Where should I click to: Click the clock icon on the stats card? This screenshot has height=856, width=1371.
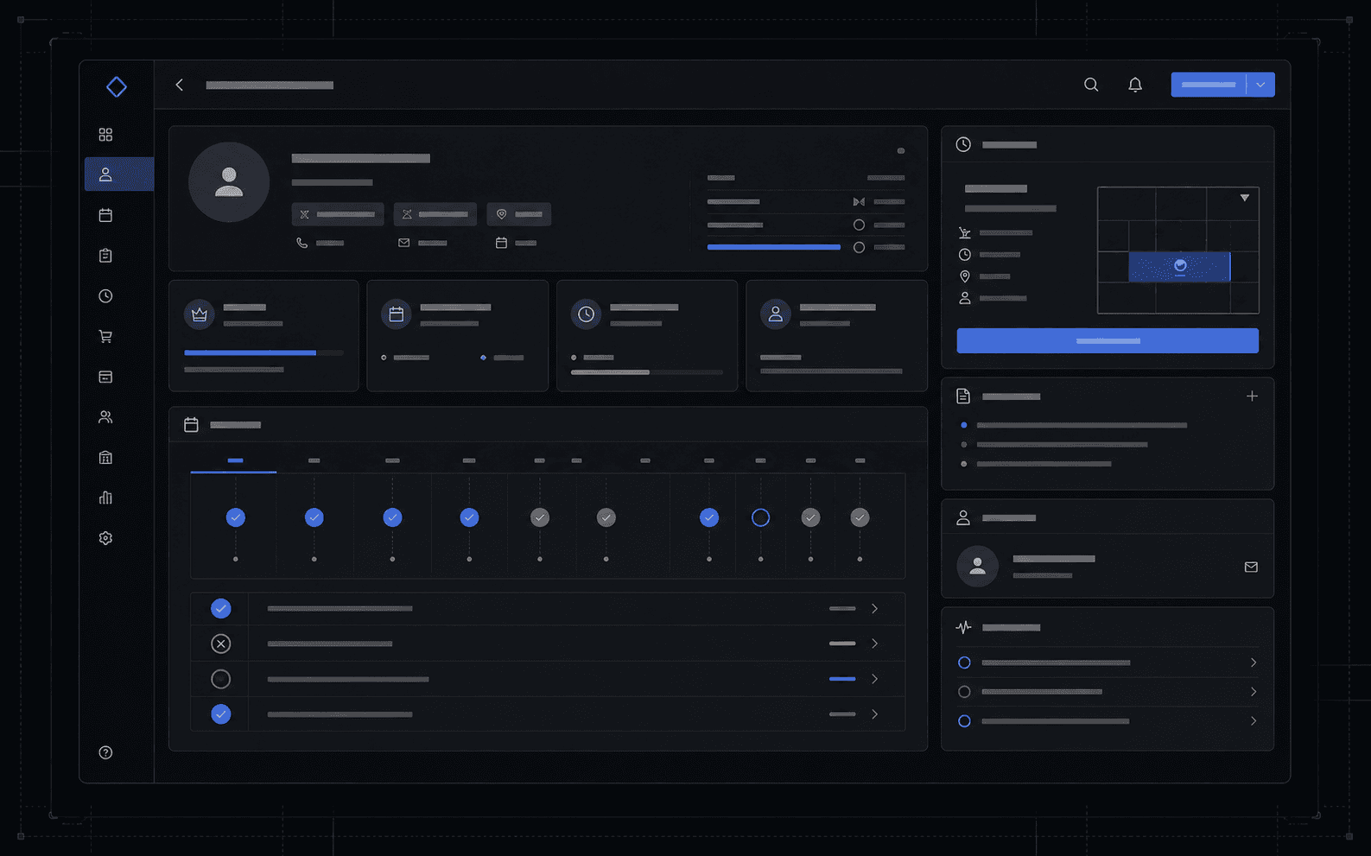[x=586, y=314]
